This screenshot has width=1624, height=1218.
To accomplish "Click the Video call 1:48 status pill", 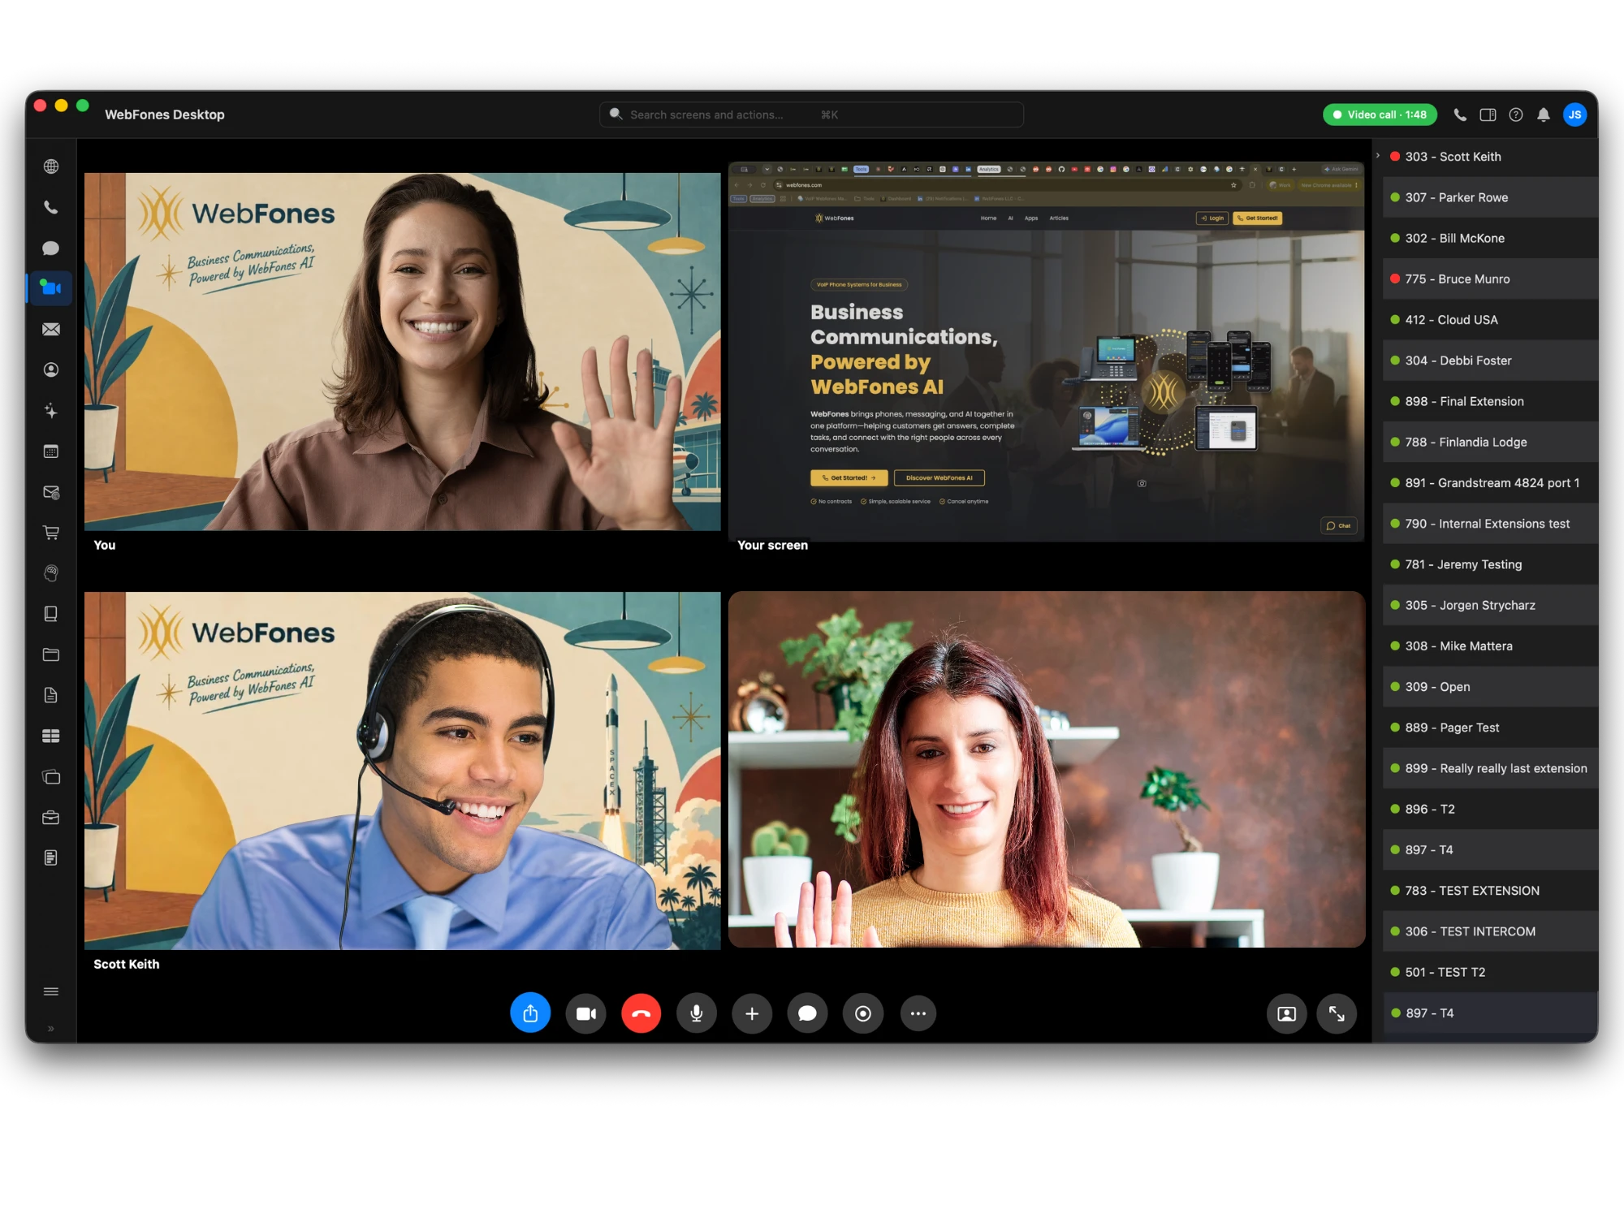I will pos(1380,114).
